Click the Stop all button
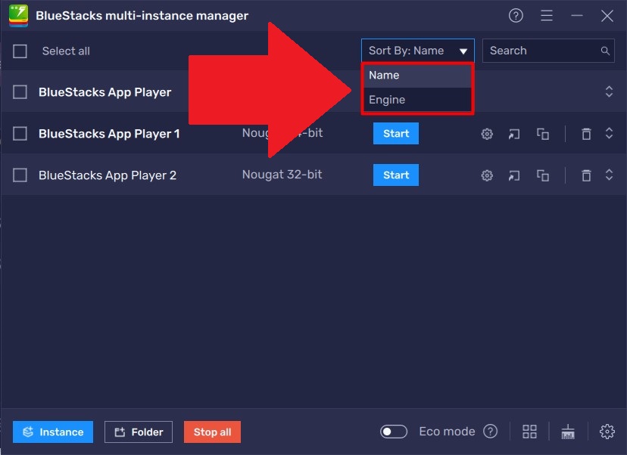 [x=212, y=432]
